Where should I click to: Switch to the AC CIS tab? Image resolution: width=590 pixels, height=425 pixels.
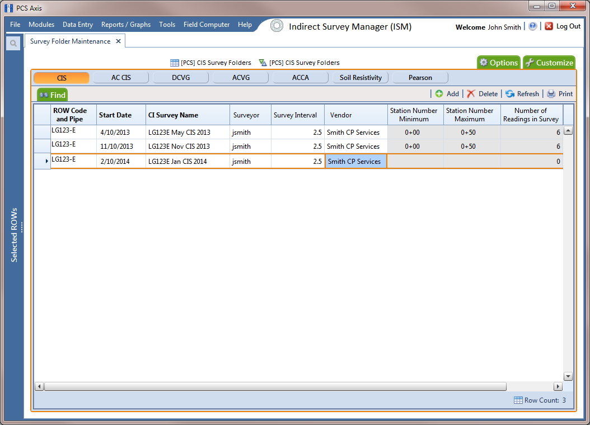[x=121, y=78]
